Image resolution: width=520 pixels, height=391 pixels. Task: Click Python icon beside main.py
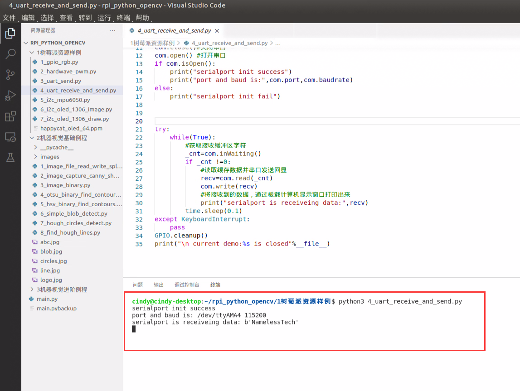click(x=31, y=299)
